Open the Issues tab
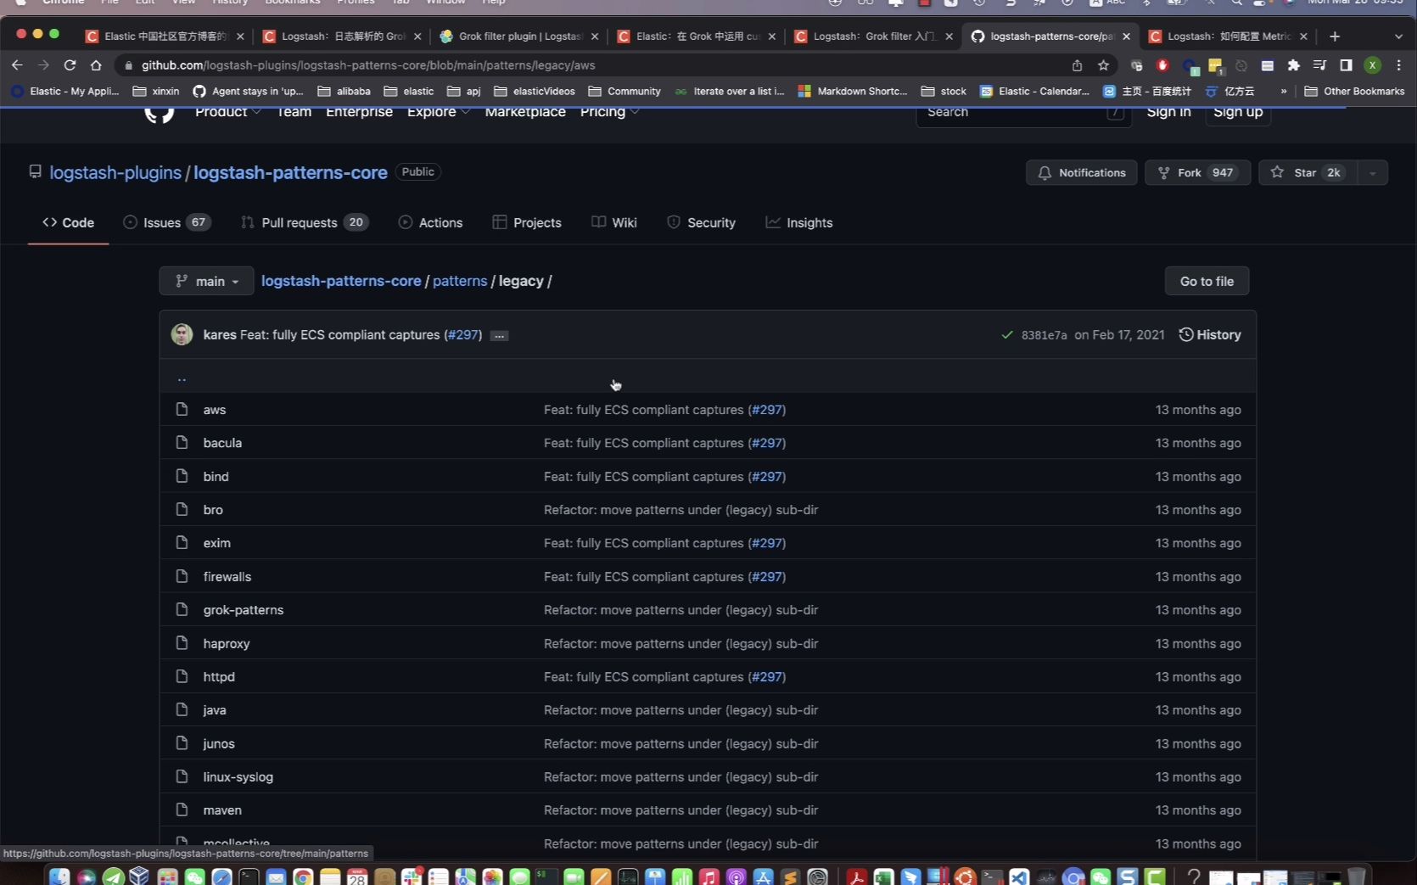Image resolution: width=1417 pixels, height=885 pixels. click(167, 222)
